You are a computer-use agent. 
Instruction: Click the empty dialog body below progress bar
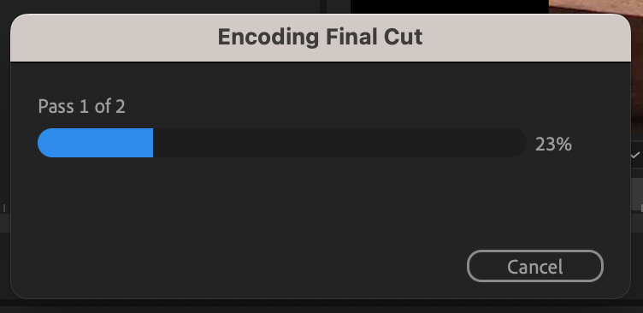[321, 201]
